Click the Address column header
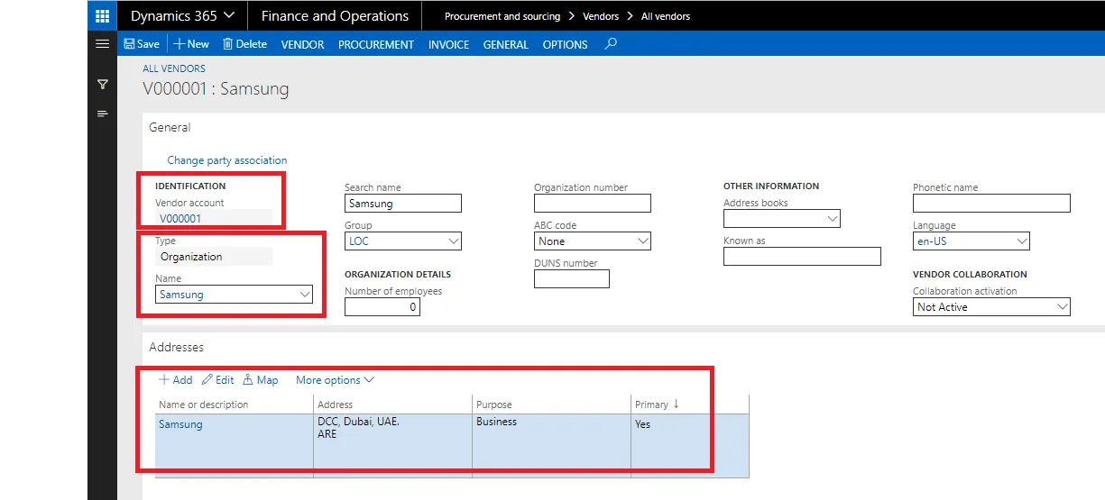The image size is (1105, 500). [x=336, y=405]
